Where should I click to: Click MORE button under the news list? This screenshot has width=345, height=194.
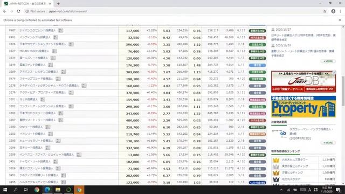coord(328,61)
